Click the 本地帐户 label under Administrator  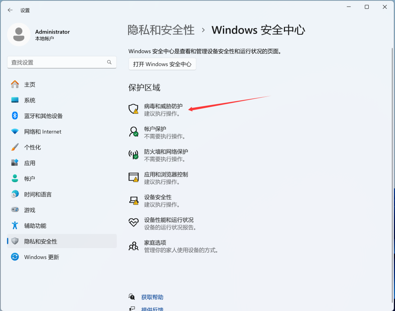pyautogui.click(x=45, y=39)
